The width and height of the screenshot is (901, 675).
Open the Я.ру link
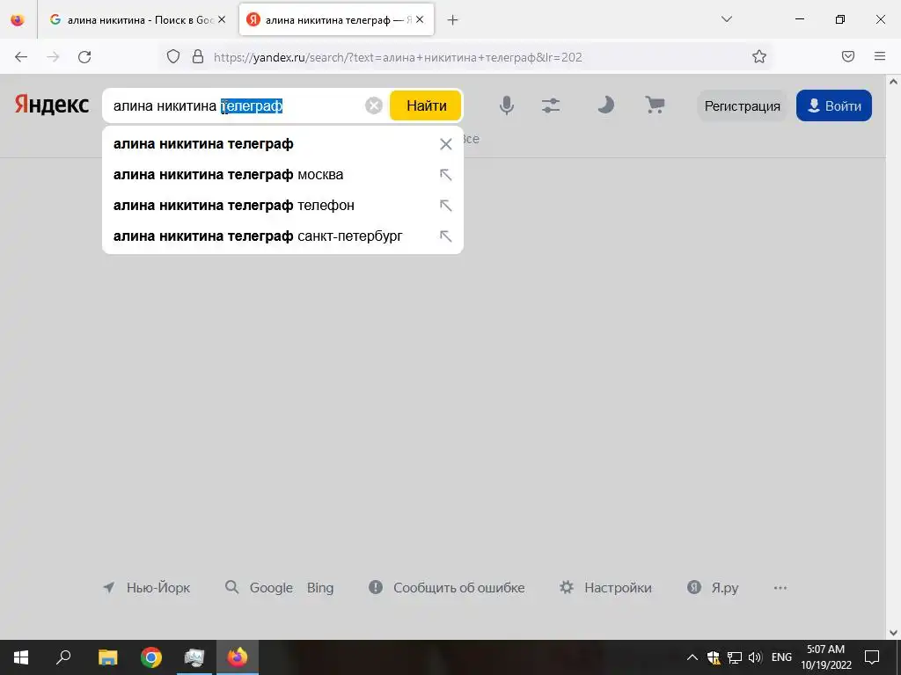pos(713,588)
